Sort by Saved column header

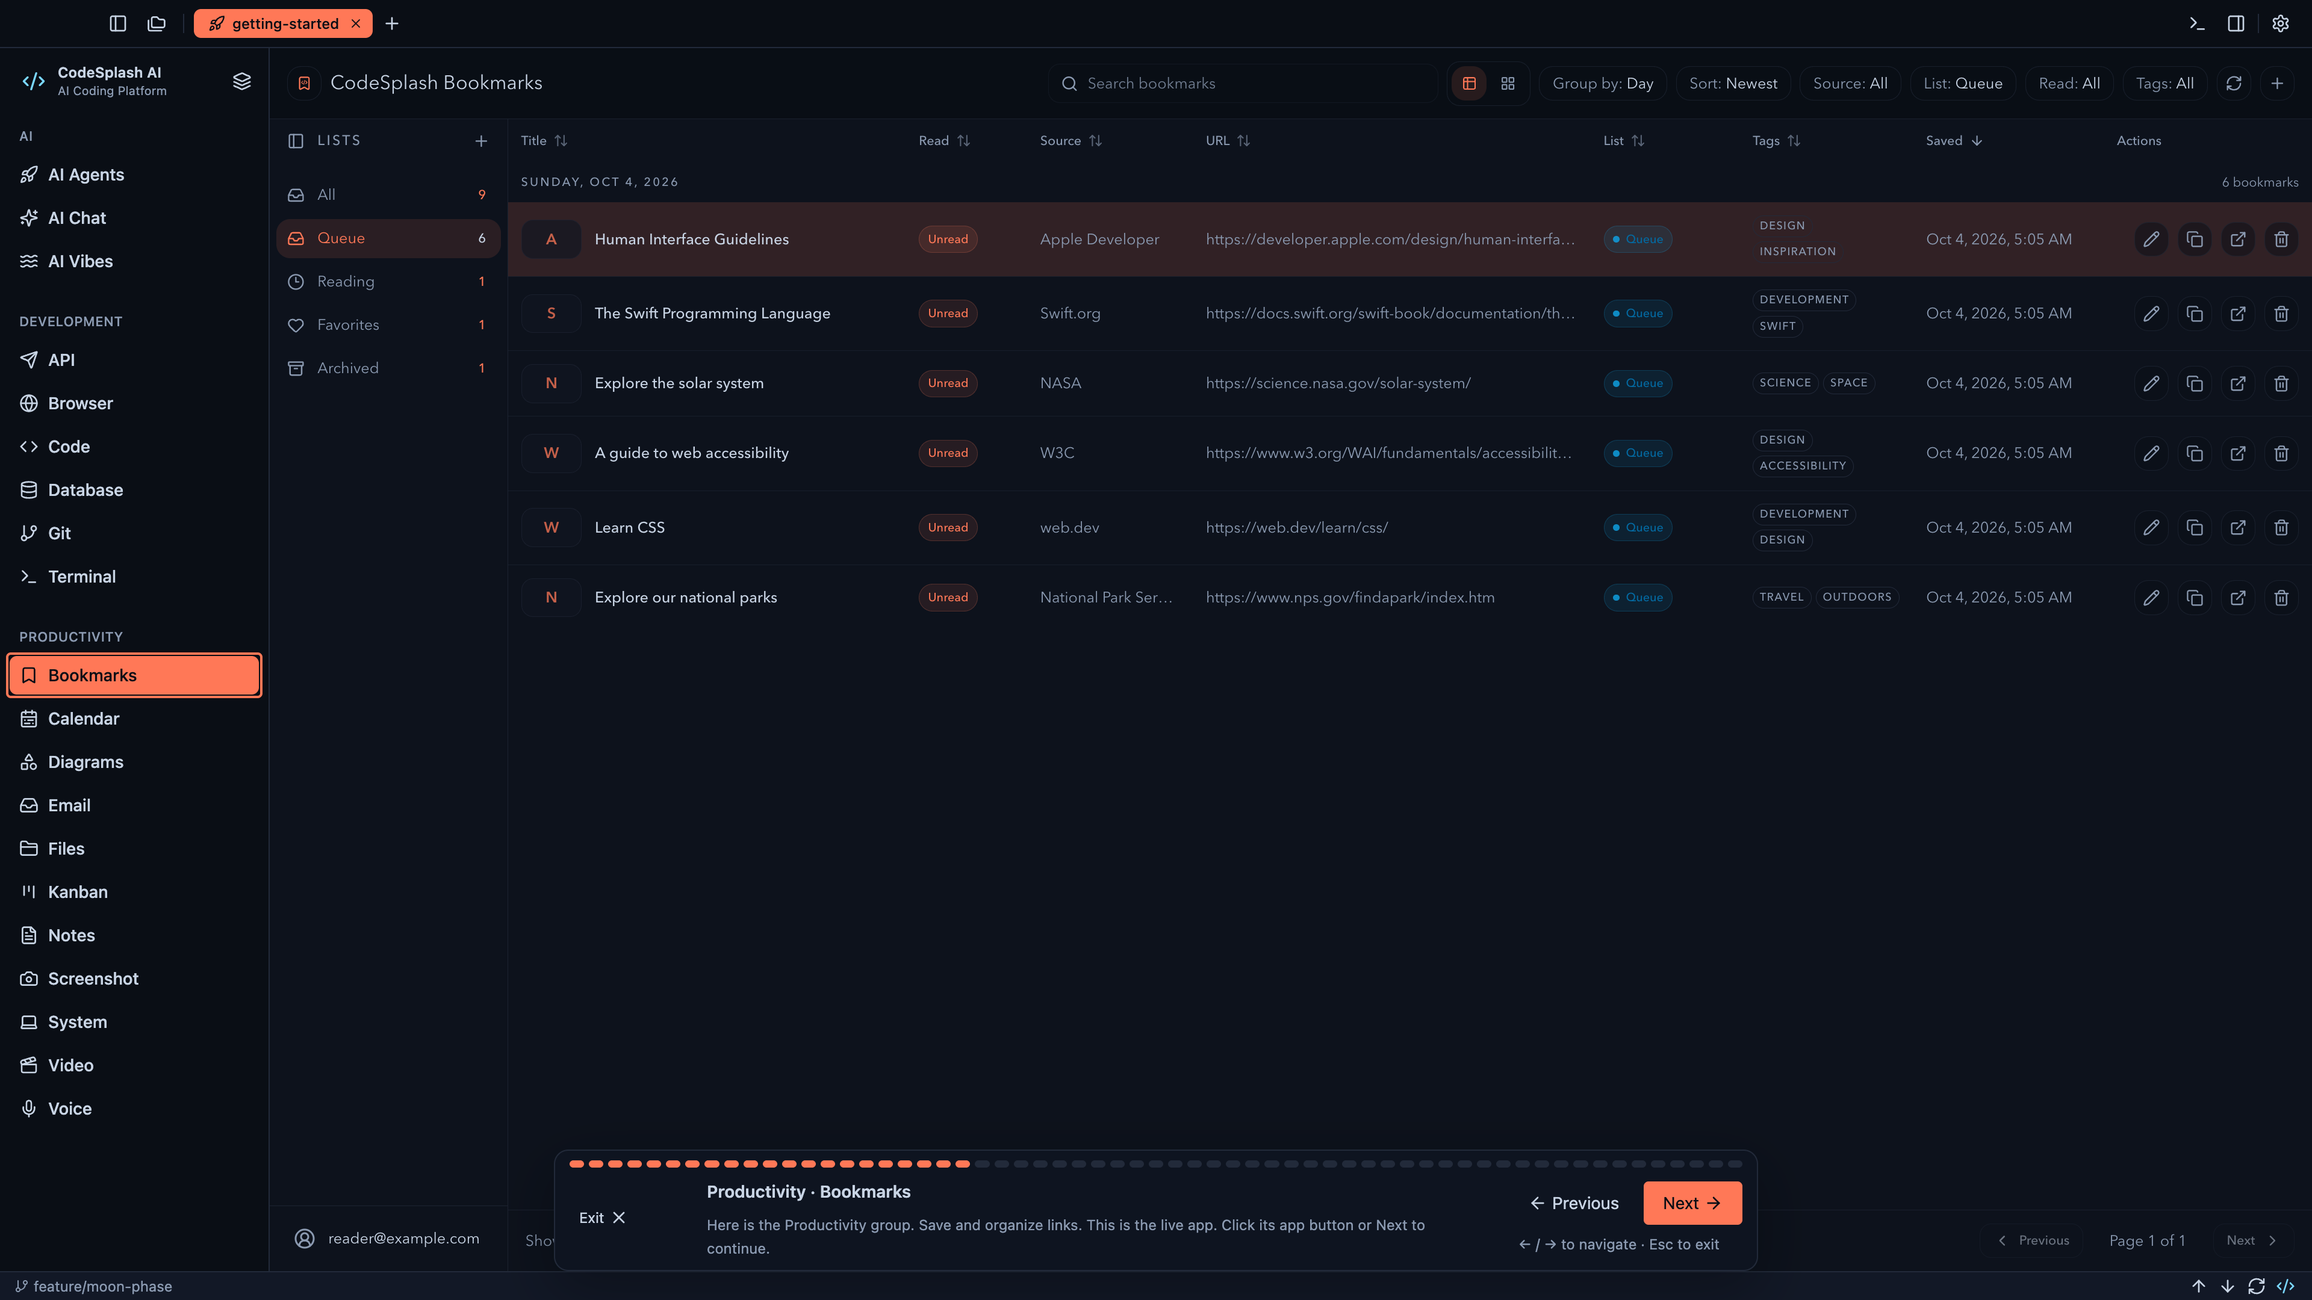coord(1953,141)
